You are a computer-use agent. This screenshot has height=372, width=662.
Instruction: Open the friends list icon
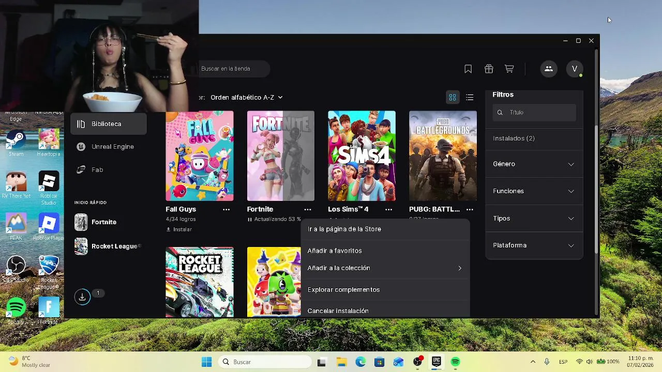click(x=549, y=69)
